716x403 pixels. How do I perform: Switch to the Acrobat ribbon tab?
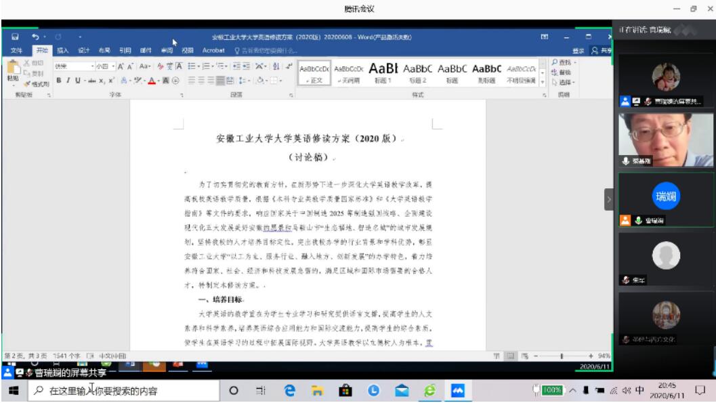pyautogui.click(x=213, y=50)
